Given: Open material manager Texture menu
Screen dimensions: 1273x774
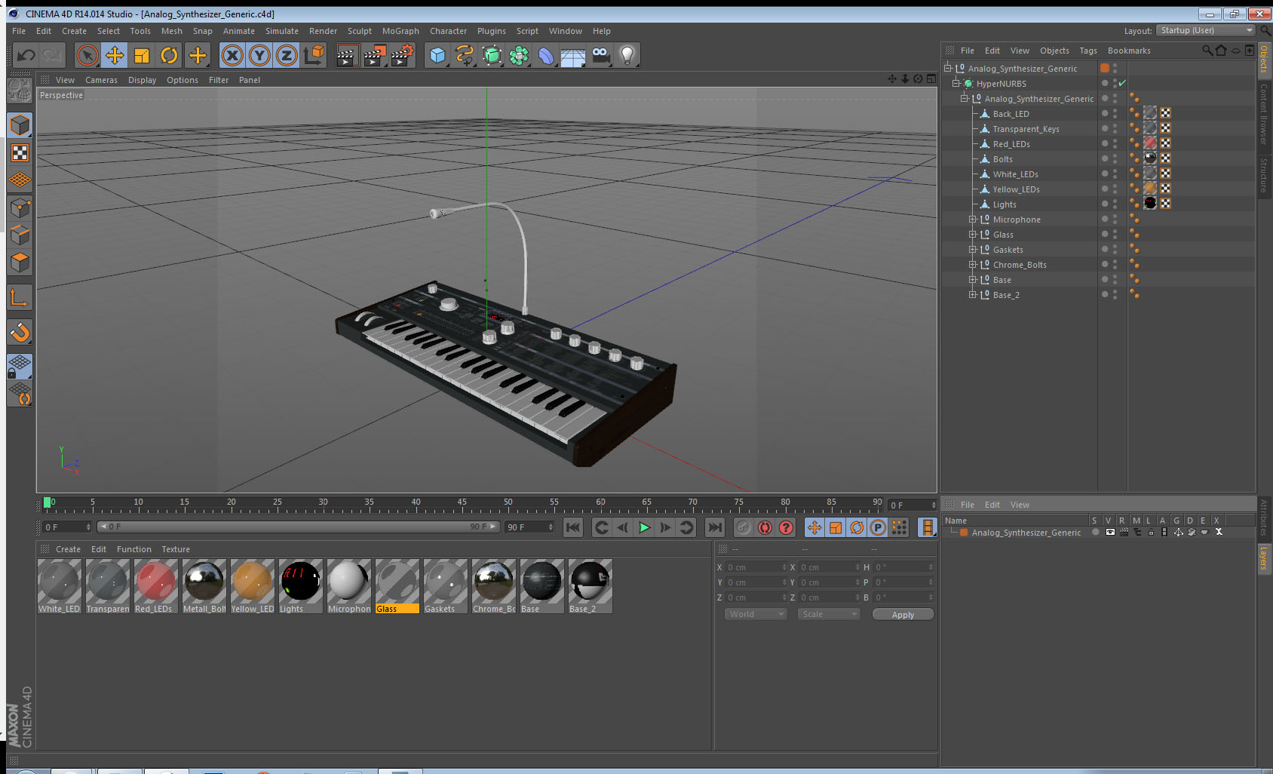Looking at the screenshot, I should [x=176, y=549].
